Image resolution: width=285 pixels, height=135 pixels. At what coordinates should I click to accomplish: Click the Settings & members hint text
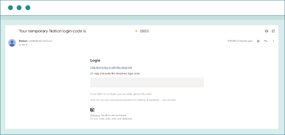tap(133, 100)
